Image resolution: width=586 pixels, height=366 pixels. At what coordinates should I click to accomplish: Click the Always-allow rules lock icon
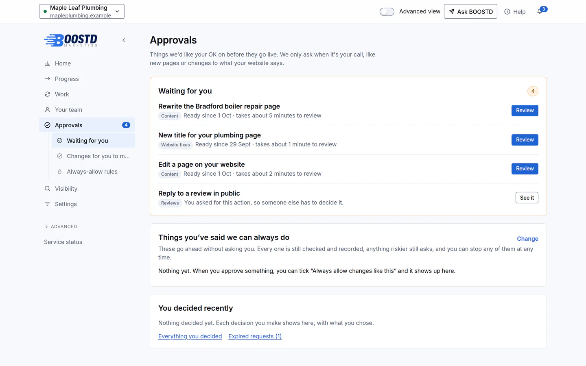tap(59, 172)
